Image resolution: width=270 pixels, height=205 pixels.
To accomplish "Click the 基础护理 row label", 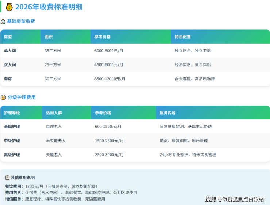I will click(x=12, y=127).
